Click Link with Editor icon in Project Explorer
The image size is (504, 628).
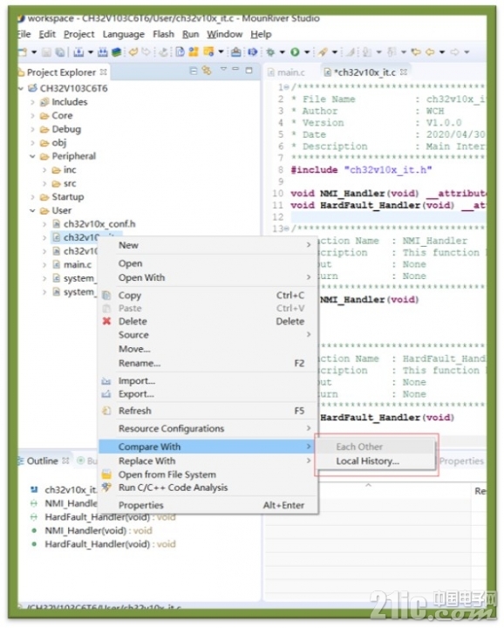click(x=207, y=71)
